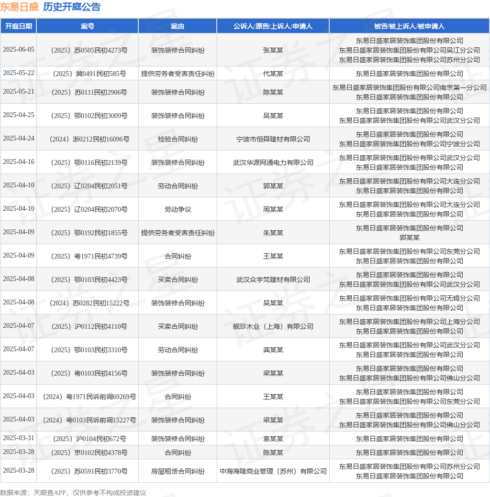Click the 历史开庭公告 heading
The height and width of the screenshot is (497, 490).
[x=72, y=7]
